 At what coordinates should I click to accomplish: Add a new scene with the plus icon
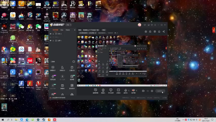coord(75,30)
